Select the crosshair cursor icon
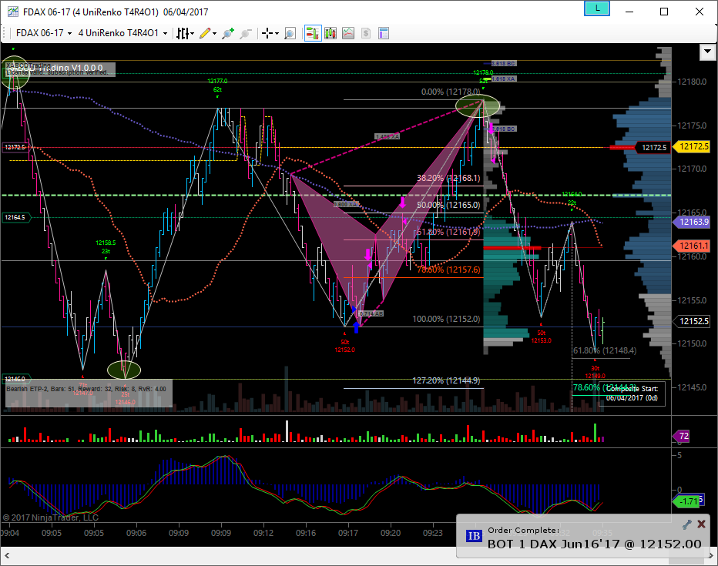The height and width of the screenshot is (566, 718). click(x=267, y=33)
